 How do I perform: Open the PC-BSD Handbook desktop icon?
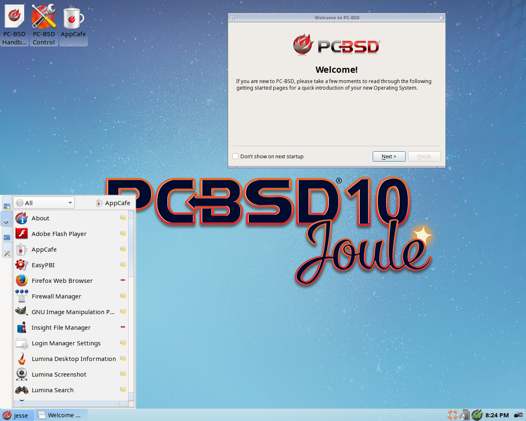point(14,16)
